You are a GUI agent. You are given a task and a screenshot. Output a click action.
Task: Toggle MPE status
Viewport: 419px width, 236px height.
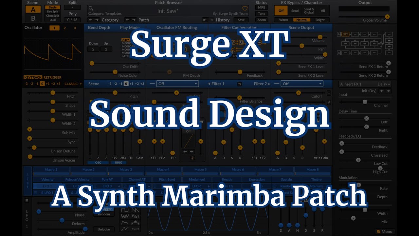[262, 8]
